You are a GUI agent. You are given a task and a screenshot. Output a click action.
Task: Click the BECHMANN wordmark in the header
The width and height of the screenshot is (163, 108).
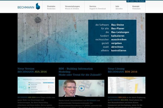click(x=26, y=7)
